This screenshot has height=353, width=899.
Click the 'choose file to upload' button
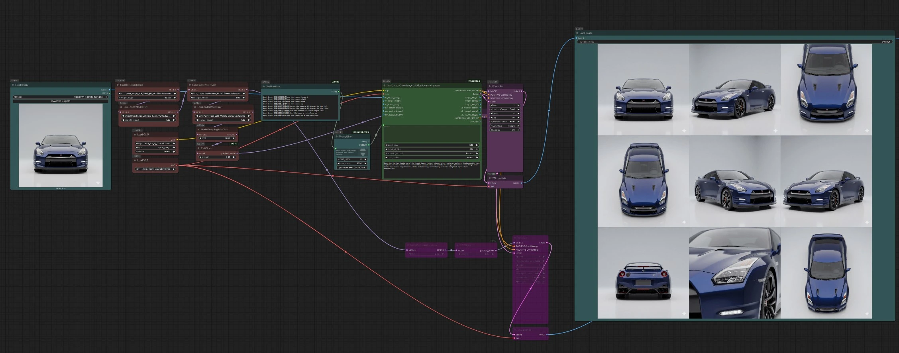tap(61, 101)
